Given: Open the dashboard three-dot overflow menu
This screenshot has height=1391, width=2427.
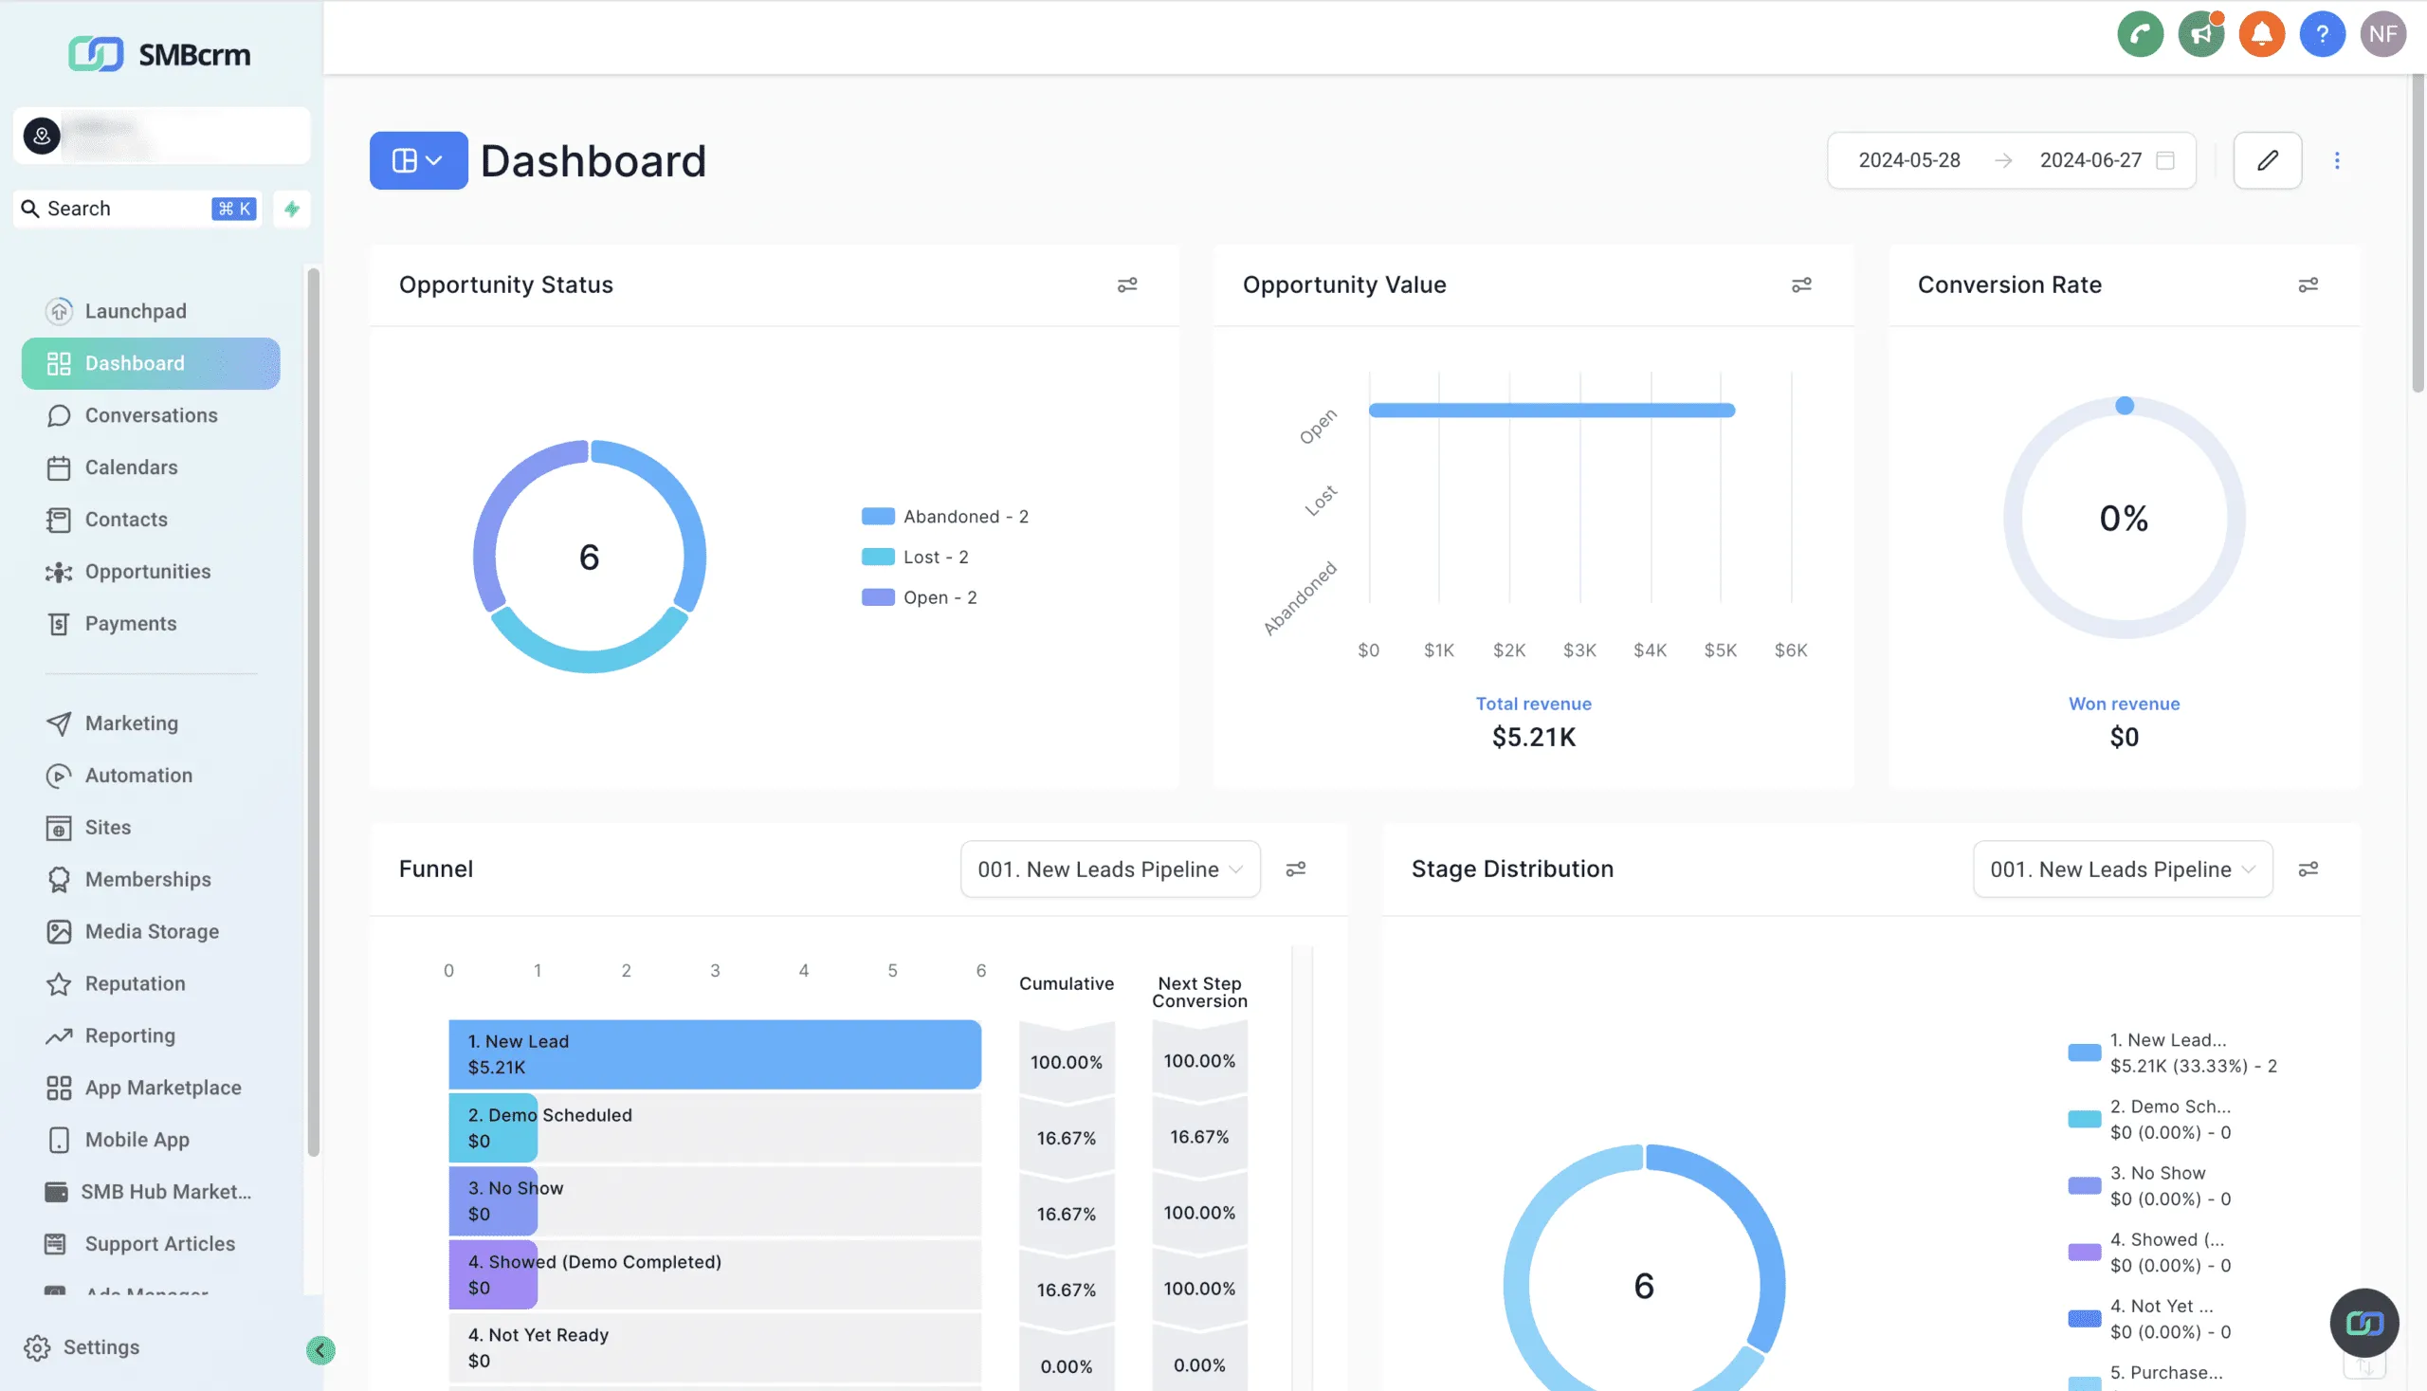Looking at the screenshot, I should [x=2338, y=159].
